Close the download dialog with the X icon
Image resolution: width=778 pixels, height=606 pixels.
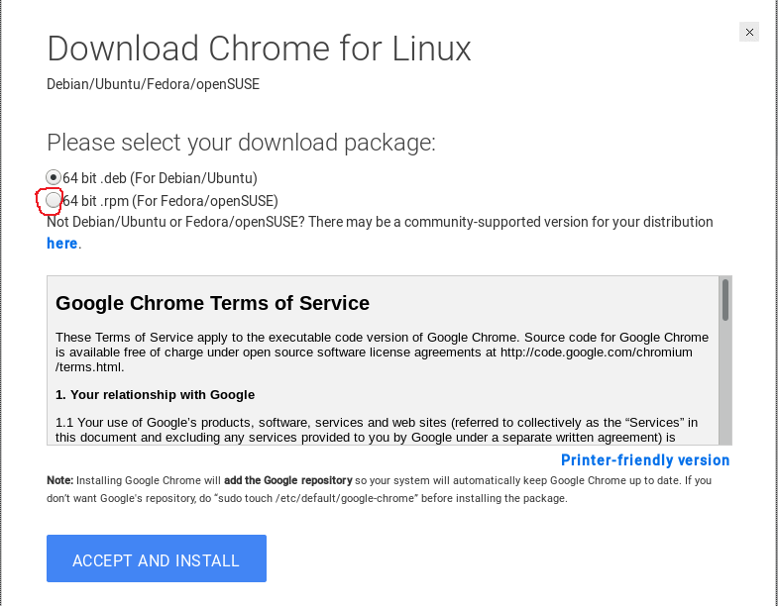click(749, 33)
